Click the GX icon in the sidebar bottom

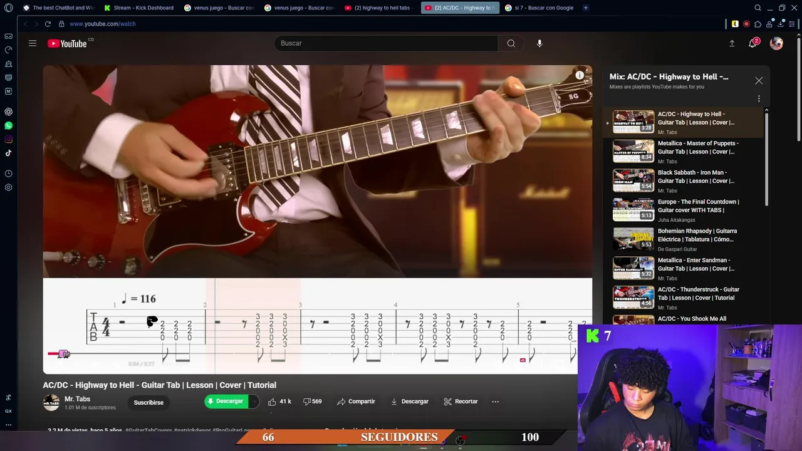click(x=8, y=411)
